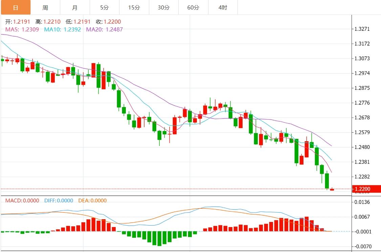Screen dimensions: 381x252
Task: Click the latest small red candlestick at far right
Action: coord(332,190)
